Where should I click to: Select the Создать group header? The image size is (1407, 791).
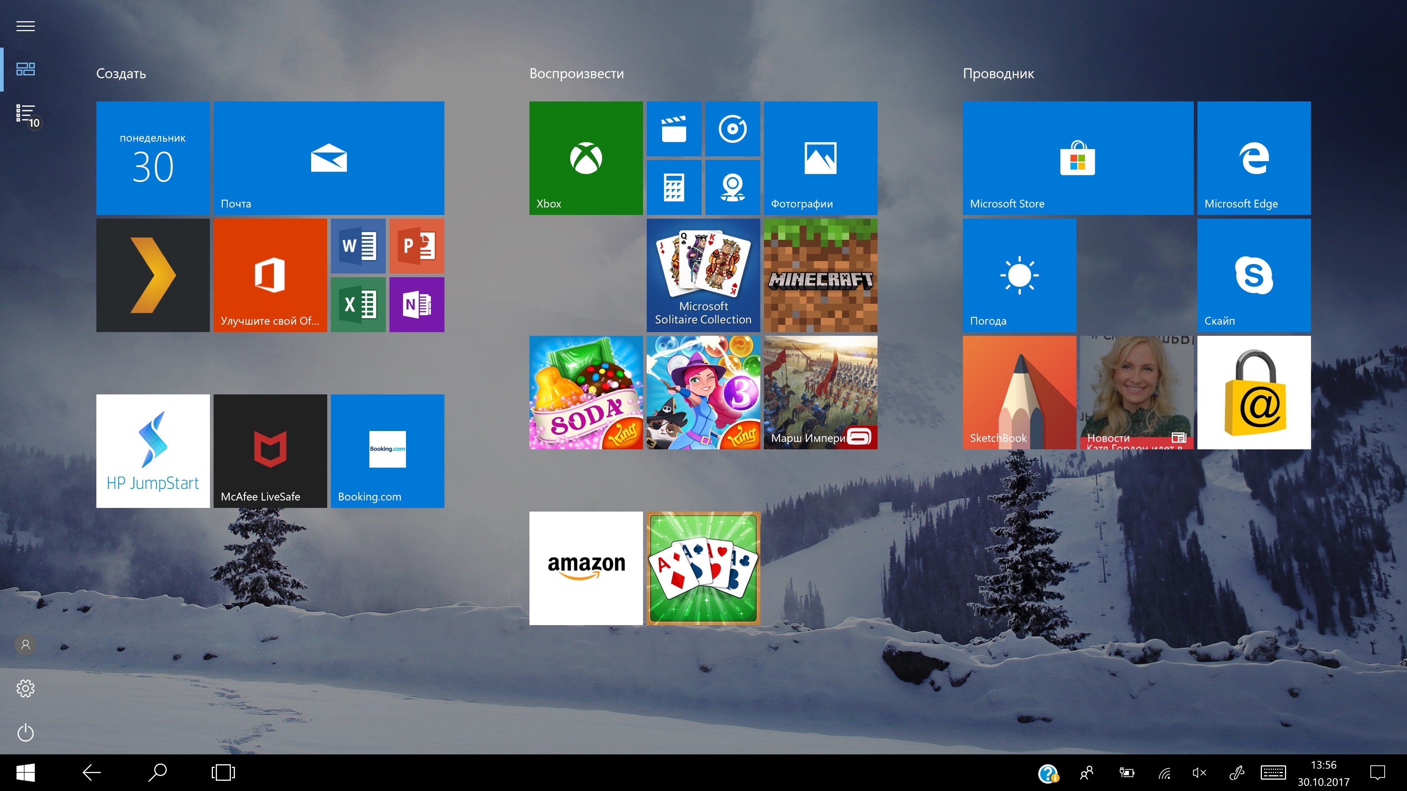pyautogui.click(x=121, y=74)
